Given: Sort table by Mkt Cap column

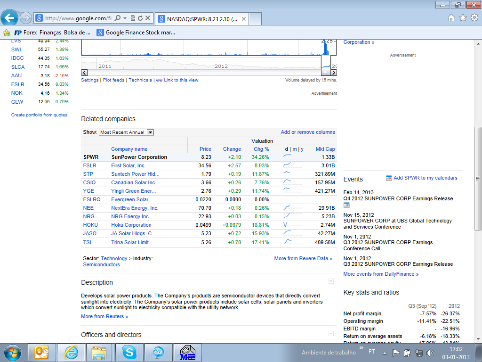Looking at the screenshot, I should pos(325,149).
